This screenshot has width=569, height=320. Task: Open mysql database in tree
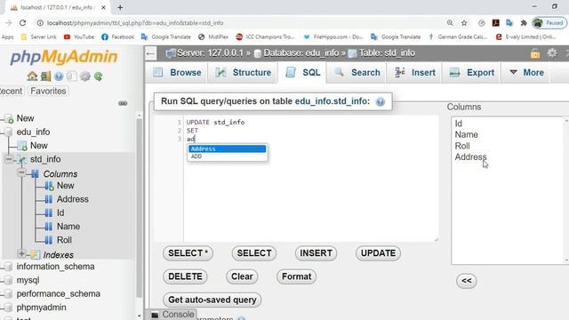click(28, 280)
